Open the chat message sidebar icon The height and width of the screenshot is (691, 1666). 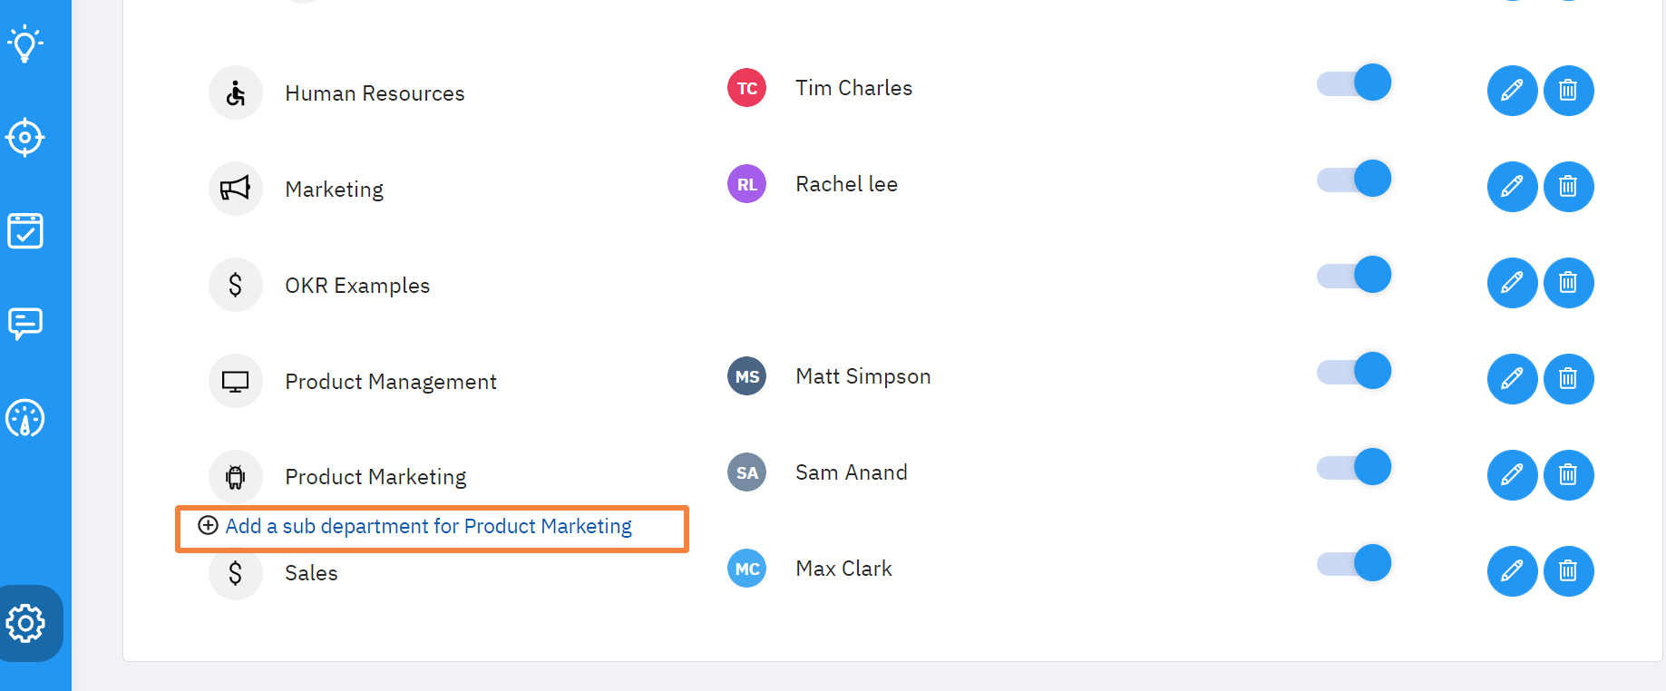point(24,324)
